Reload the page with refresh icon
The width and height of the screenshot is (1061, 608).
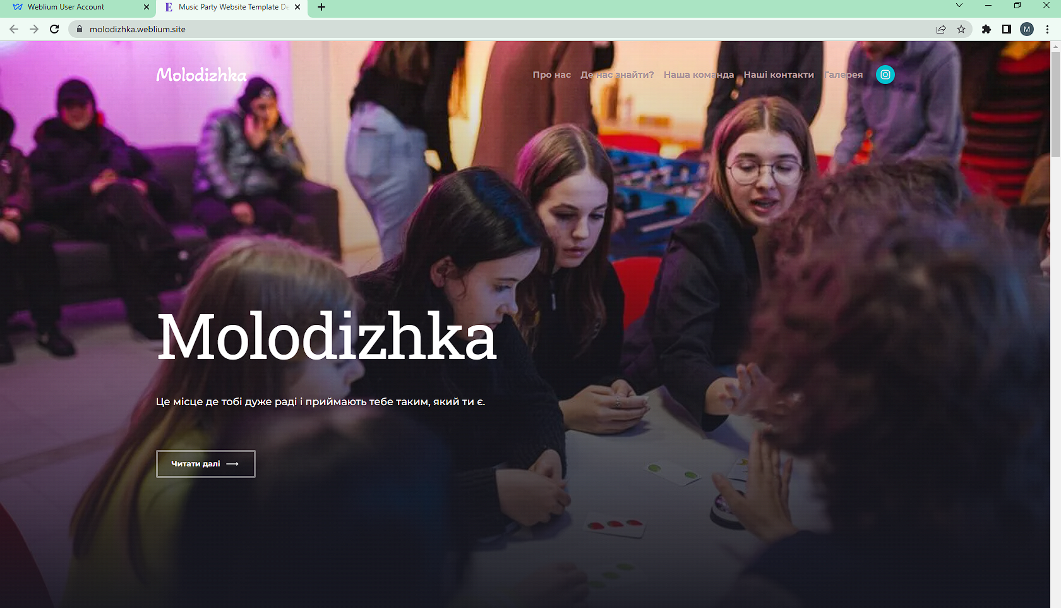click(x=54, y=29)
